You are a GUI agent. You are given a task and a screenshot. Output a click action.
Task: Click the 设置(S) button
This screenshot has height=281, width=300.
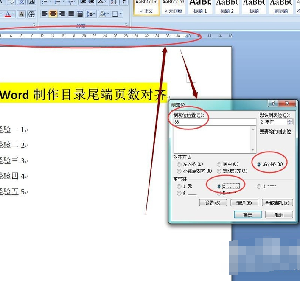pos(213,203)
